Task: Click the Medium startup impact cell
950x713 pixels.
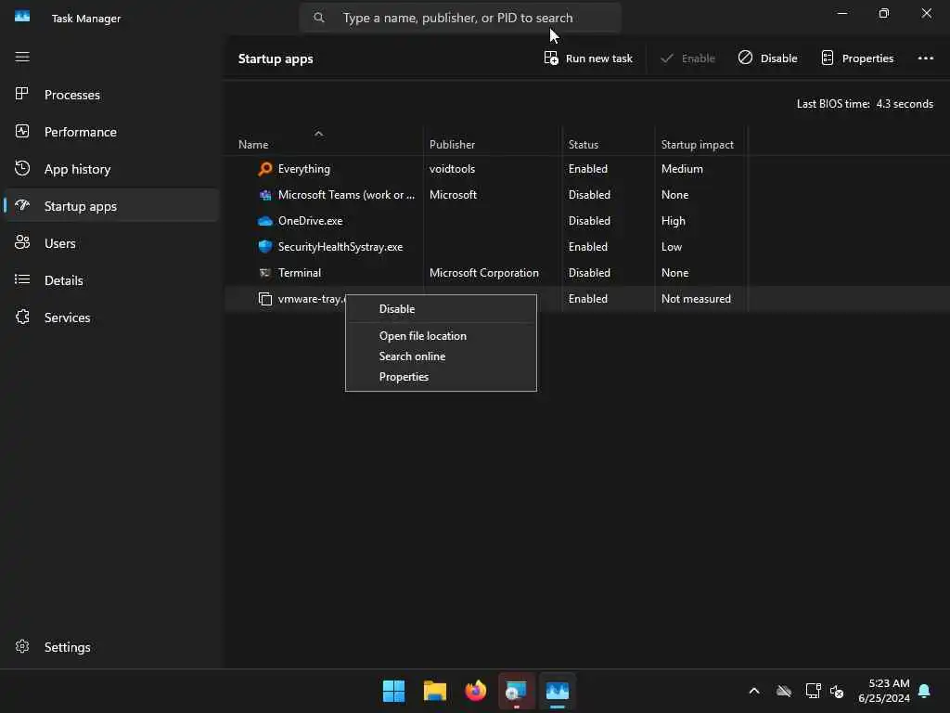Action: 682,169
